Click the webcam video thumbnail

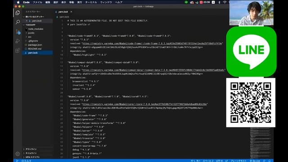click(251, 13)
